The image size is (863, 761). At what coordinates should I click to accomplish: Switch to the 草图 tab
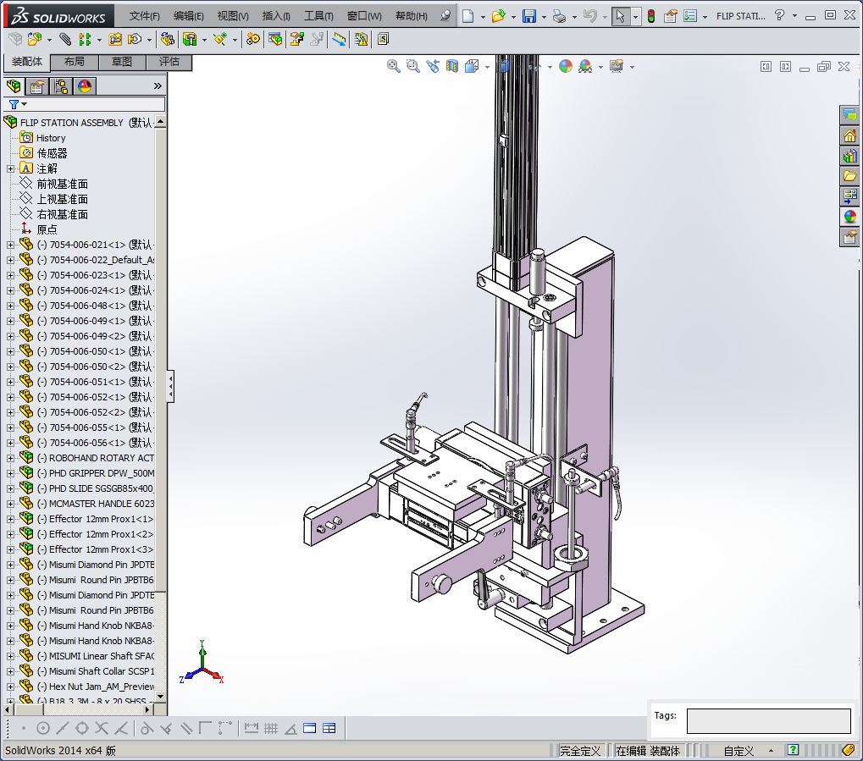(122, 62)
